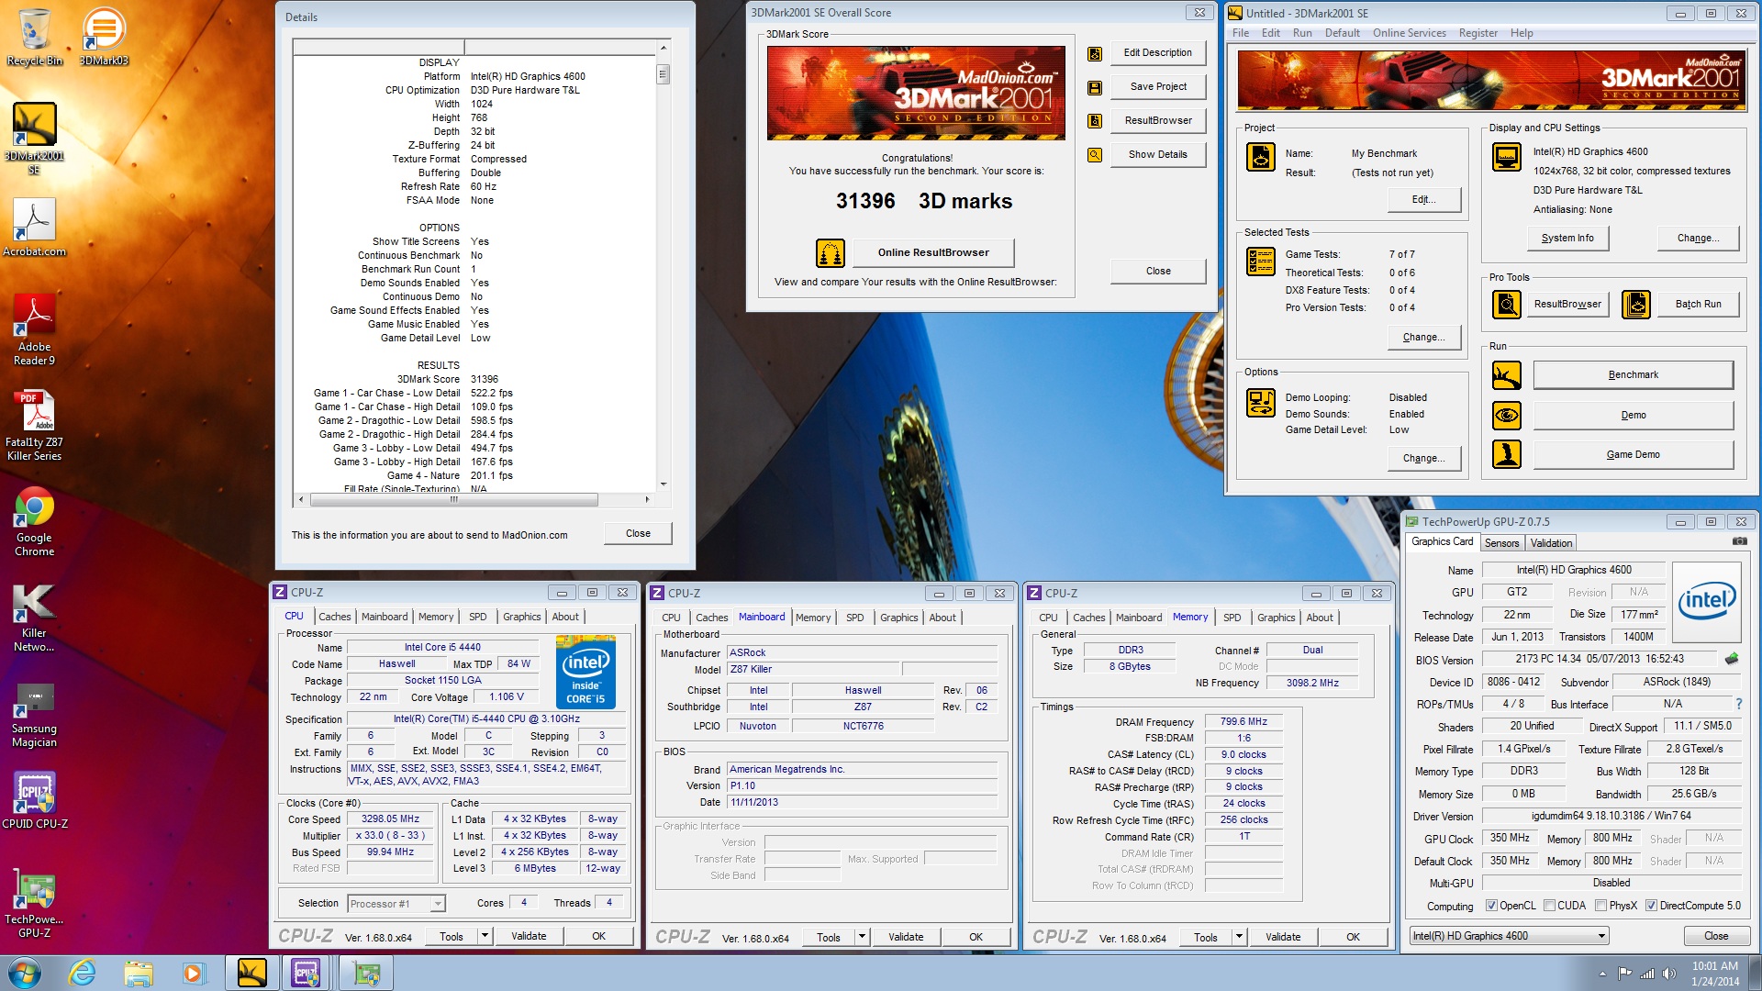1762x991 pixels.
Task: Click the Details horizontal scrollbar right arrow
Action: click(x=647, y=500)
